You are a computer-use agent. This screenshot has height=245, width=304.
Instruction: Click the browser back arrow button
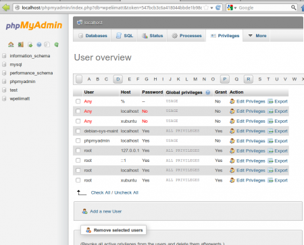coord(6,7)
